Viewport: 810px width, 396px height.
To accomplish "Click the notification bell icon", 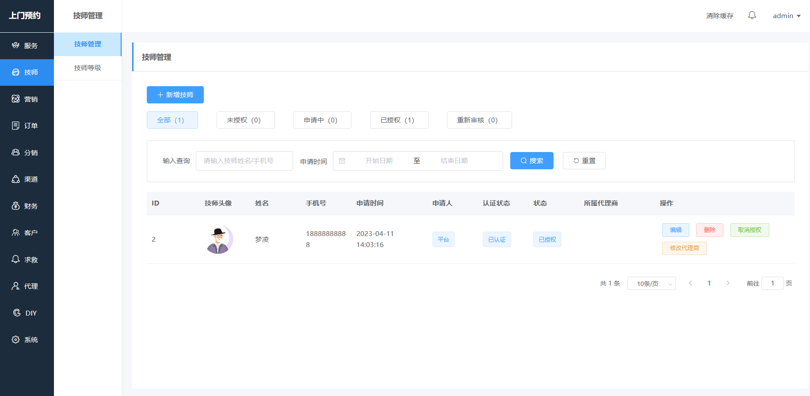I will (752, 15).
